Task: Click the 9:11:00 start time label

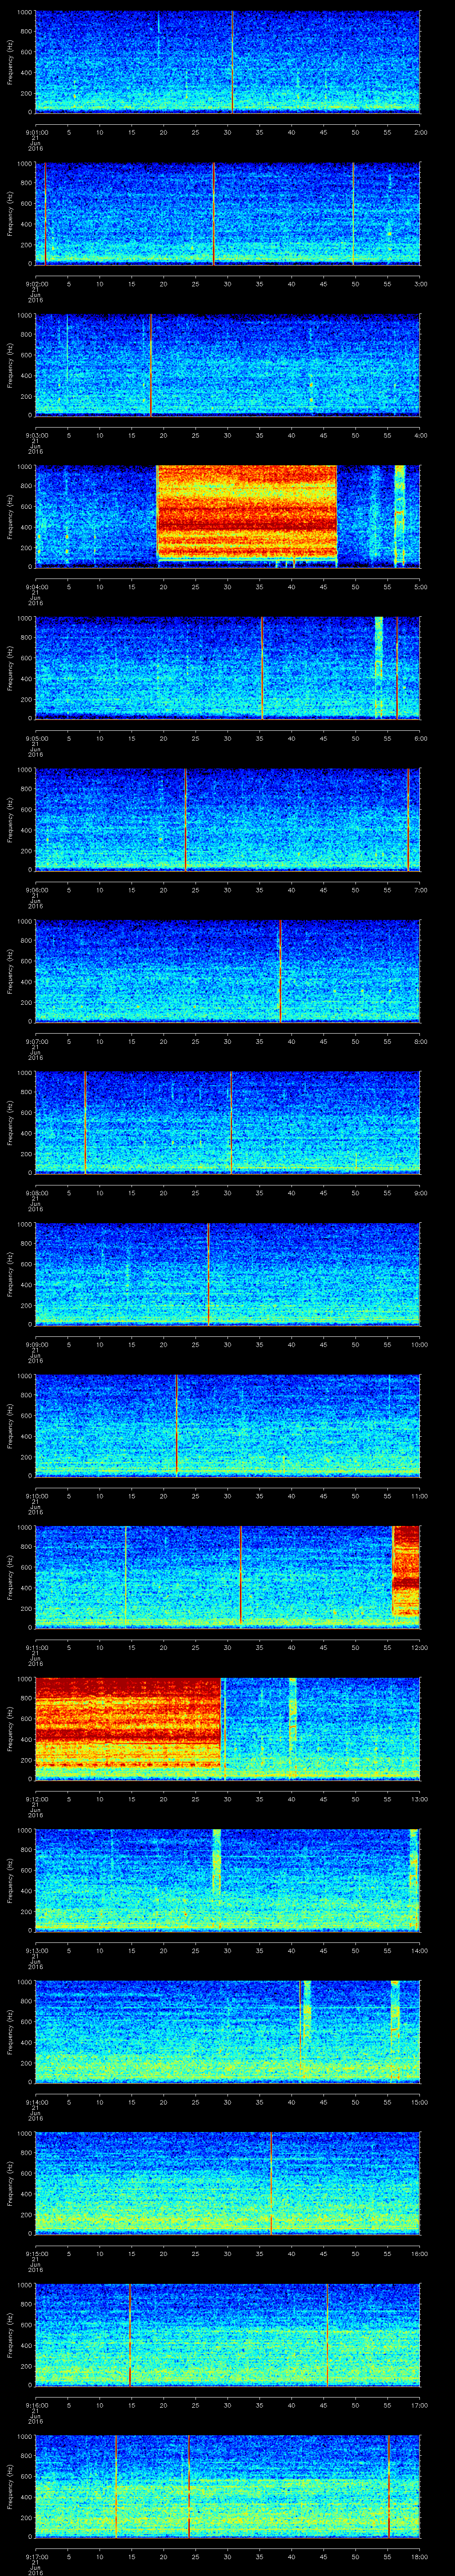Action: pyautogui.click(x=36, y=1647)
